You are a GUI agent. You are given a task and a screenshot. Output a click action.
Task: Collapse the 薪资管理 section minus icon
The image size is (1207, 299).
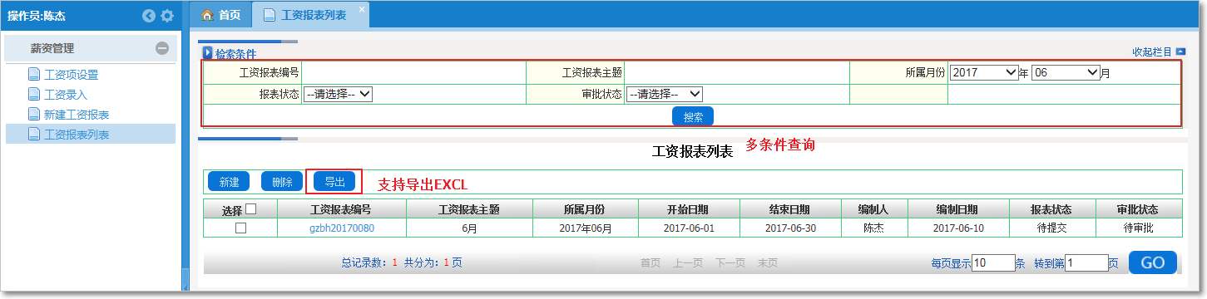point(162,49)
